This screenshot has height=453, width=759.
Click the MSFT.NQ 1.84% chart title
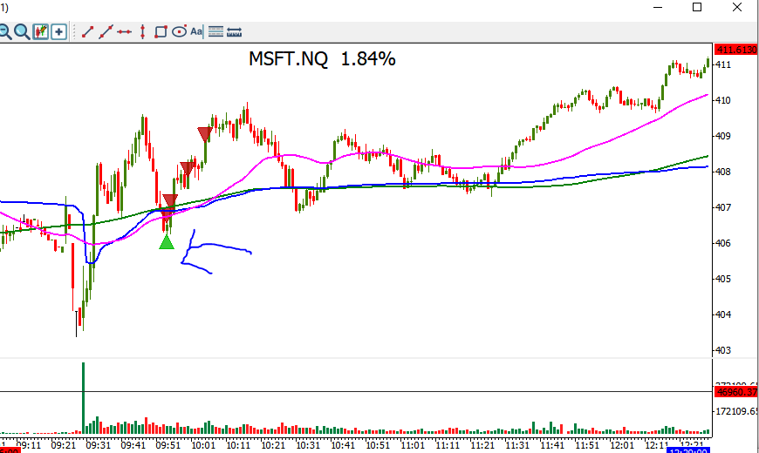pyautogui.click(x=322, y=59)
